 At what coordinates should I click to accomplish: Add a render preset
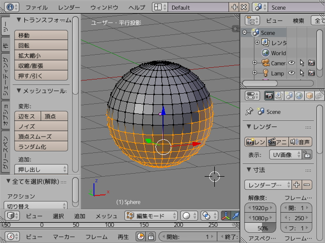pyautogui.click(x=297, y=185)
